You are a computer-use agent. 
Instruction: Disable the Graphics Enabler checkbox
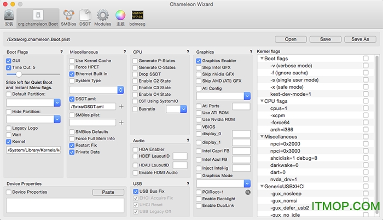(x=199, y=60)
